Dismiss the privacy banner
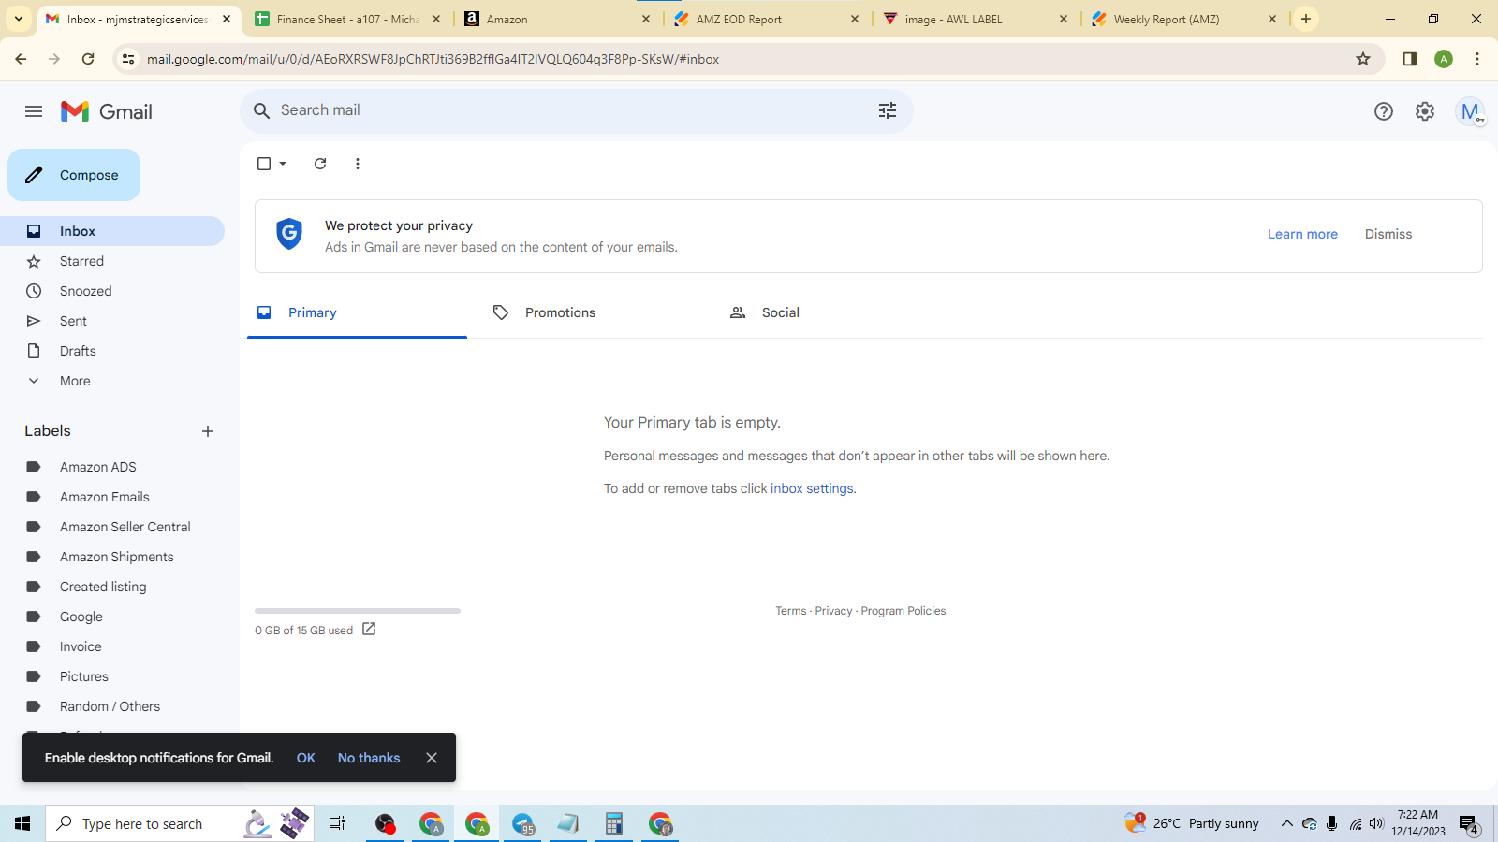Viewport: 1498px width, 842px height. (x=1388, y=234)
